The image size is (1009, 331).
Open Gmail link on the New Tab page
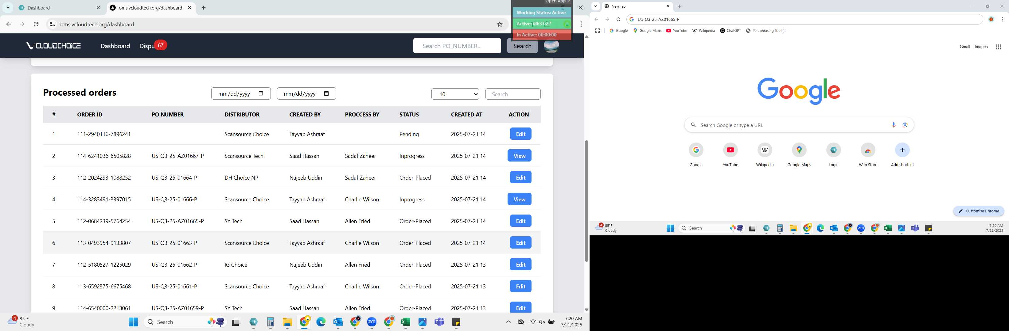965,47
